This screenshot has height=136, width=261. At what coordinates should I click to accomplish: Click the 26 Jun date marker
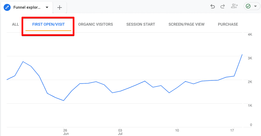(x=66, y=132)
